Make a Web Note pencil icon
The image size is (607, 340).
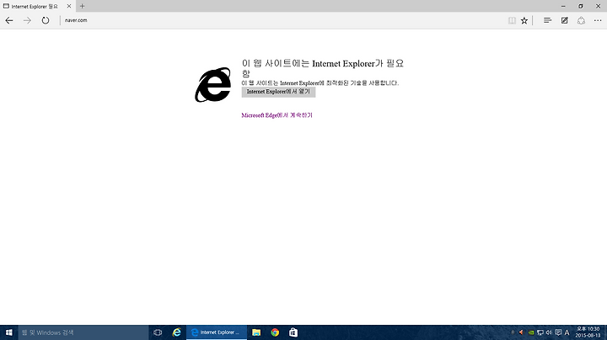564,20
